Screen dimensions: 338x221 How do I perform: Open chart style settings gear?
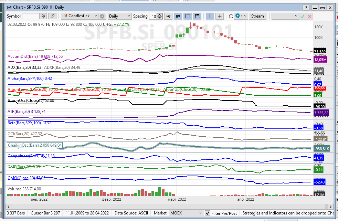click(x=102, y=16)
